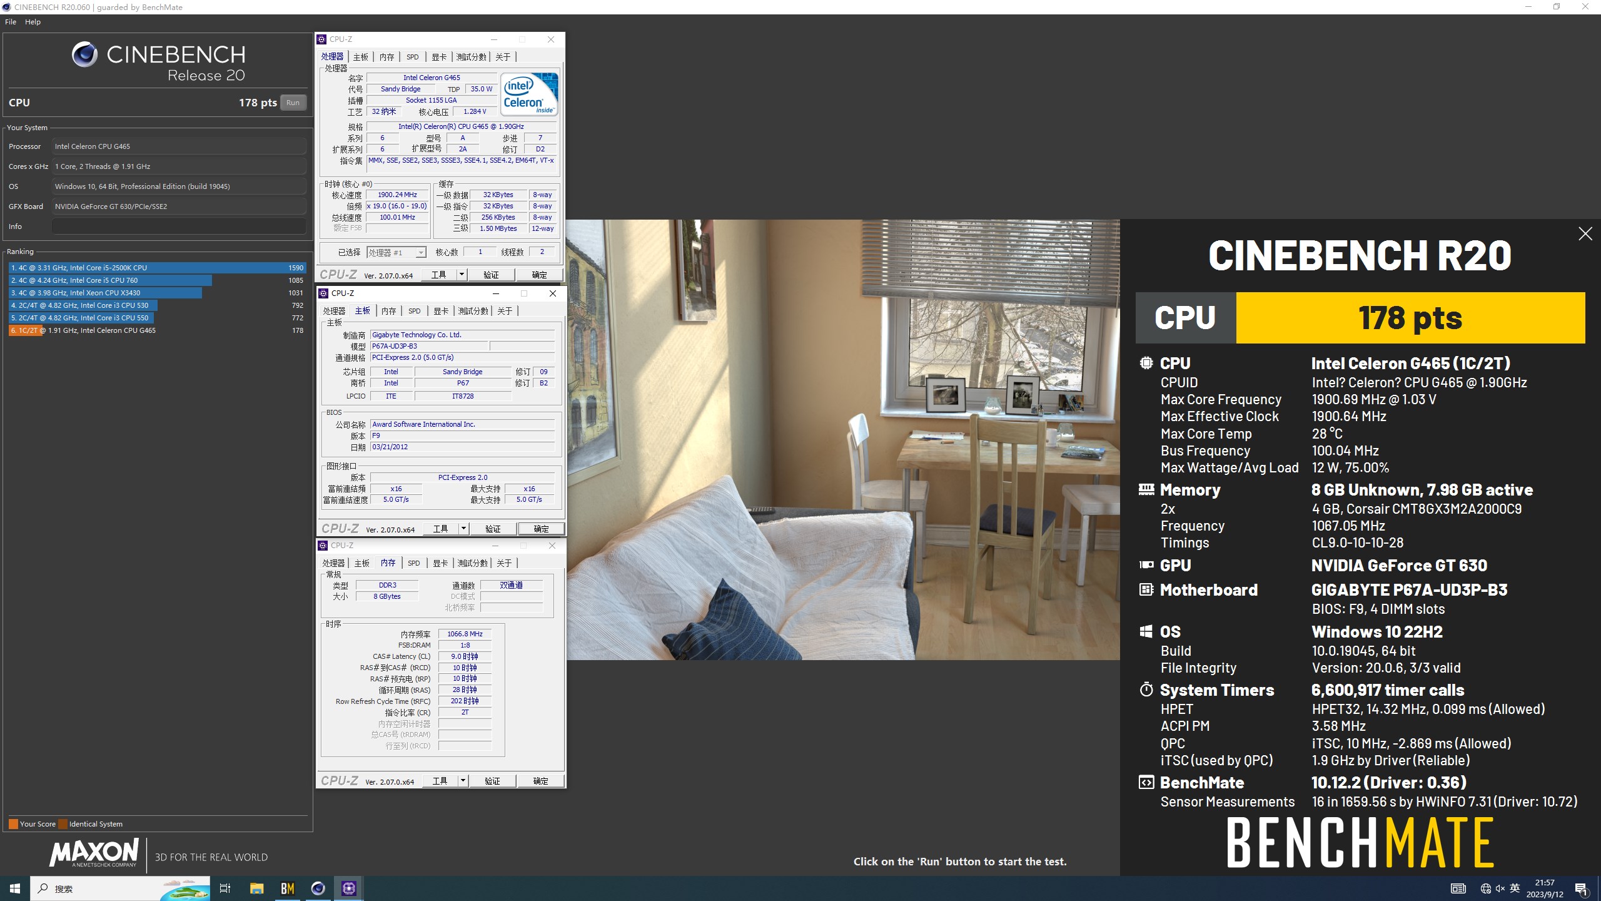Click the Maxon logo
Screen dimensions: 1601x901
94,853
